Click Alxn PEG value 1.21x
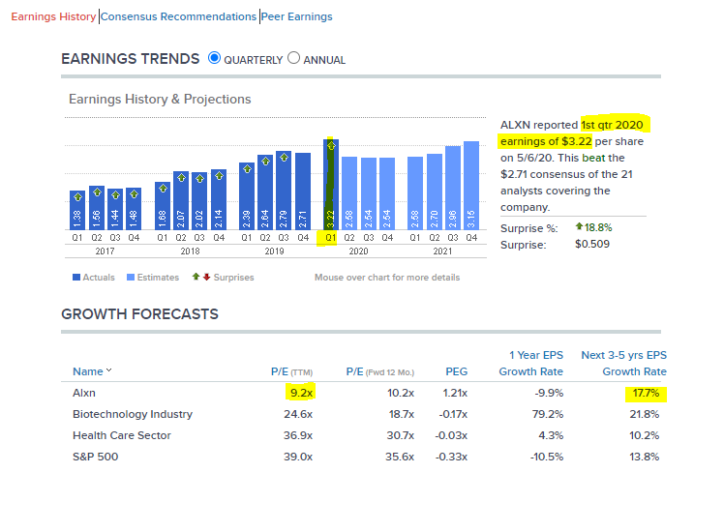 [455, 393]
